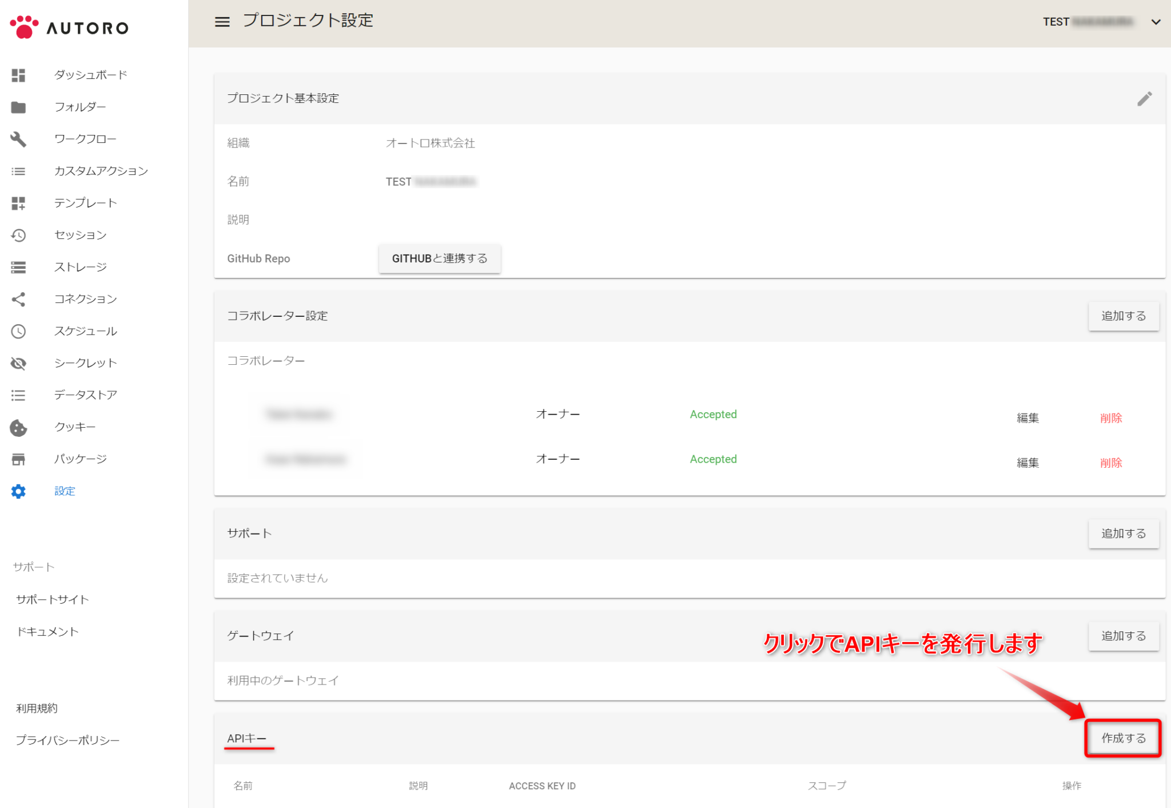
Task: Click the crossed-eye secret icon
Action: [x=18, y=363]
